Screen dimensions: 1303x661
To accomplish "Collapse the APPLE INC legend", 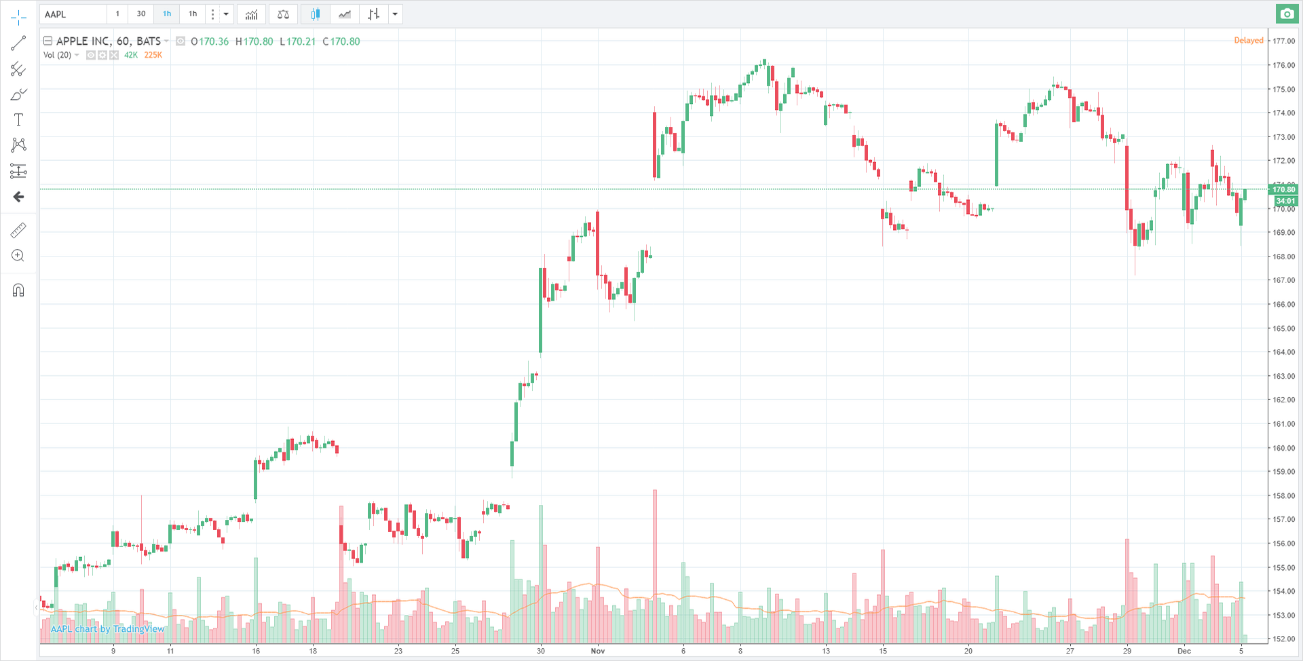I will tap(48, 41).
